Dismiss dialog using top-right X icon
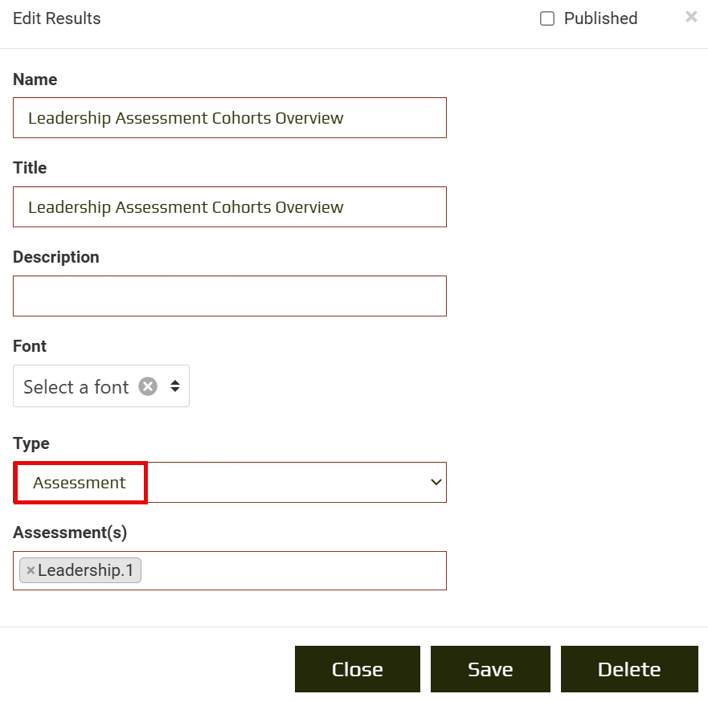Image resolution: width=708 pixels, height=702 pixels. click(690, 17)
